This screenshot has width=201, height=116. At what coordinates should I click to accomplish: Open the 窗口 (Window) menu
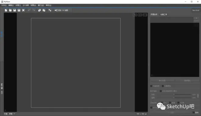41,5
